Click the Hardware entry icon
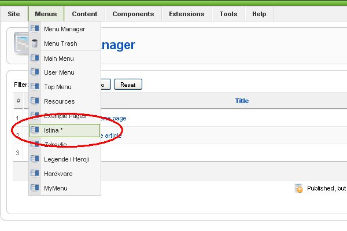This screenshot has width=347, height=231. click(35, 173)
